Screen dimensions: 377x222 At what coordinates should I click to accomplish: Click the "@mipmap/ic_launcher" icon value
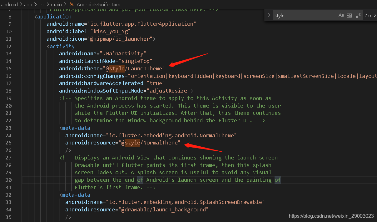pos(120,39)
